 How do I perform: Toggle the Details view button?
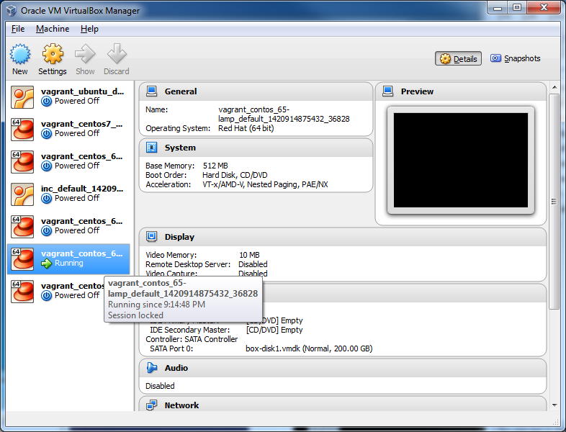(x=458, y=59)
